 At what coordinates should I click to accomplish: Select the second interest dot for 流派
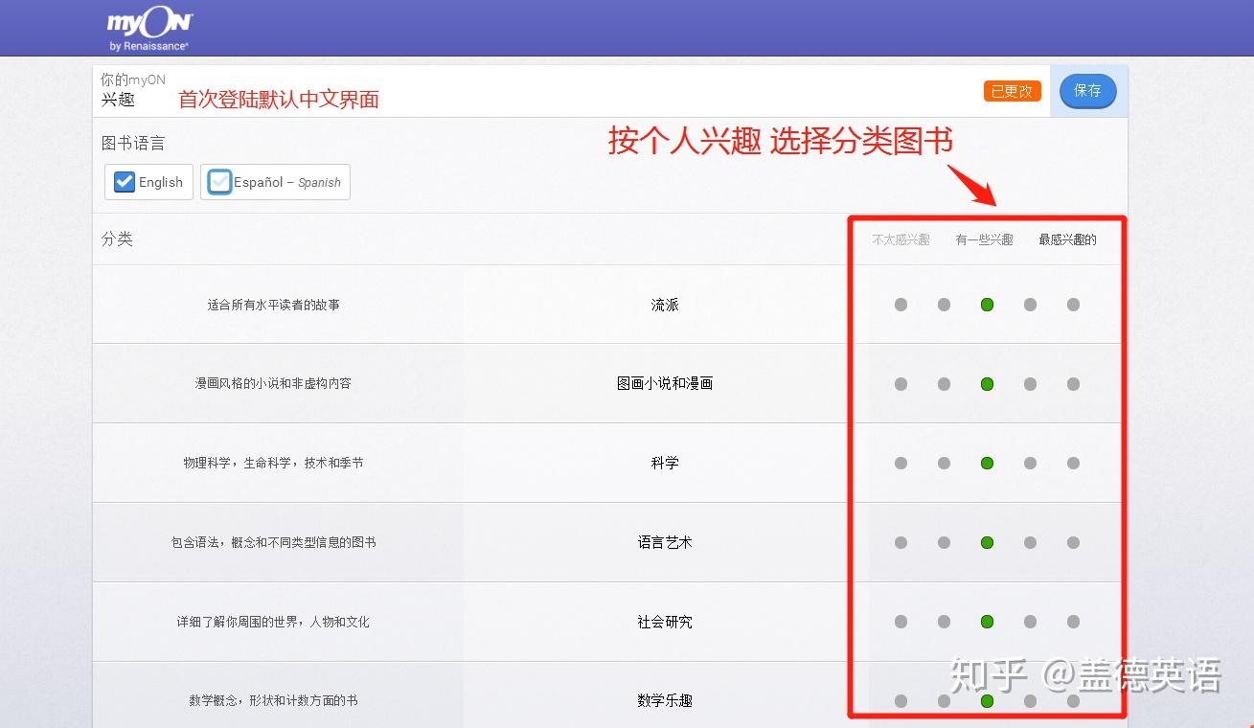click(x=944, y=305)
